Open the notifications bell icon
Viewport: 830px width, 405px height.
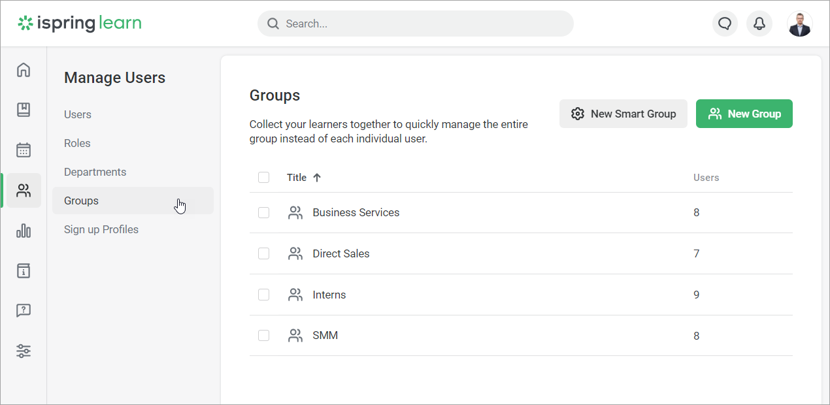click(x=759, y=24)
